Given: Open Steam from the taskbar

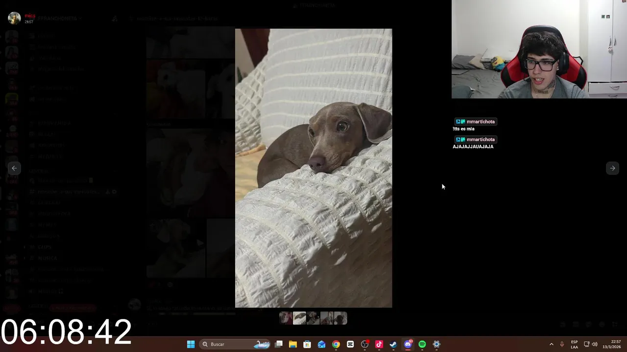Looking at the screenshot, I should tap(393, 344).
